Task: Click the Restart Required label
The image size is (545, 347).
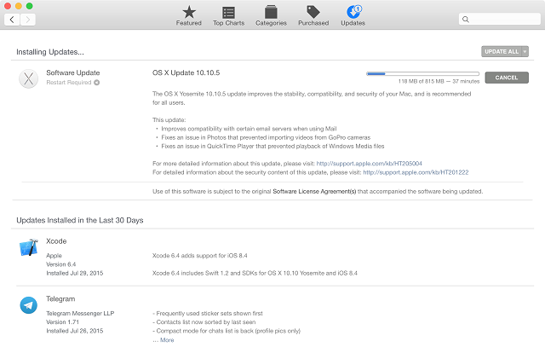Action: pos(69,83)
